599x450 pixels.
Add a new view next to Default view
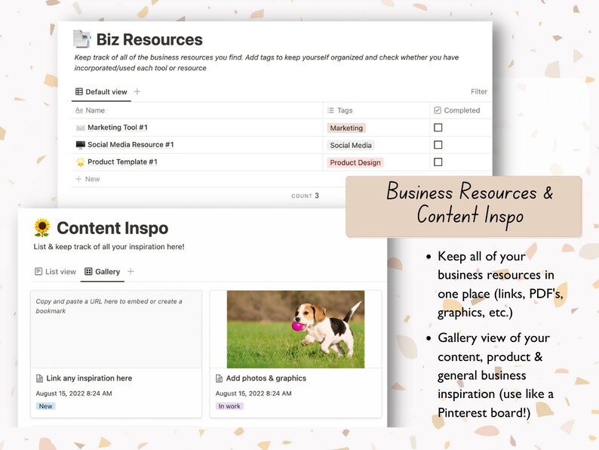click(137, 91)
